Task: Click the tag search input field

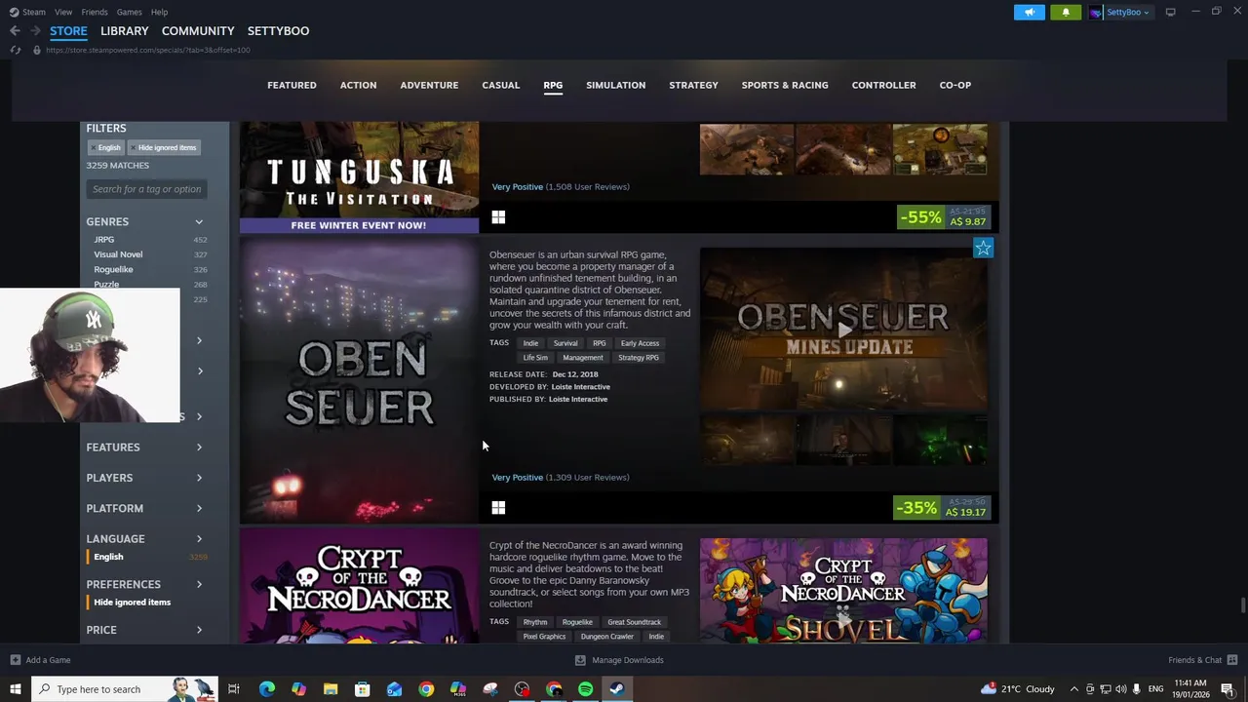Action: click(x=147, y=189)
